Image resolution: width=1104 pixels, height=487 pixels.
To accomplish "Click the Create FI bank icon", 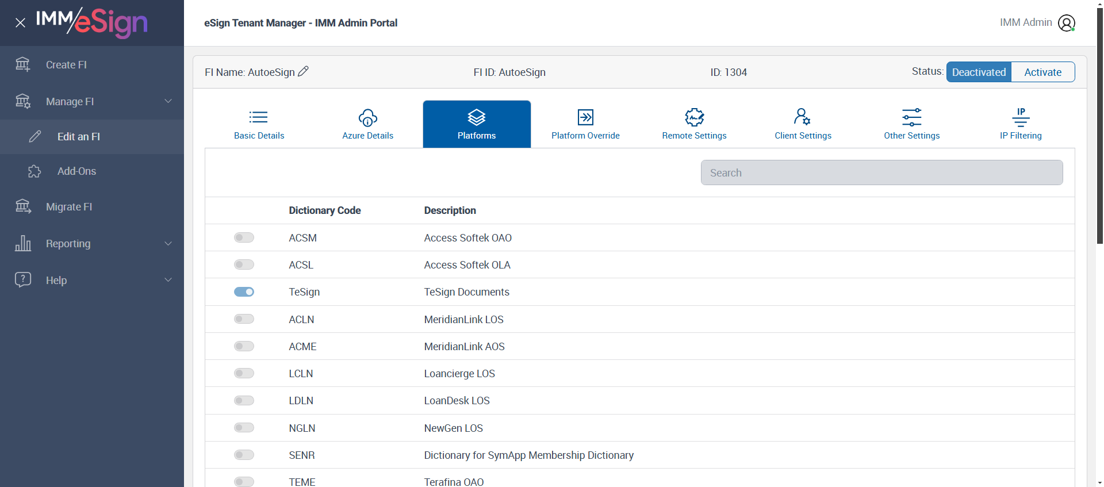I will 23,64.
